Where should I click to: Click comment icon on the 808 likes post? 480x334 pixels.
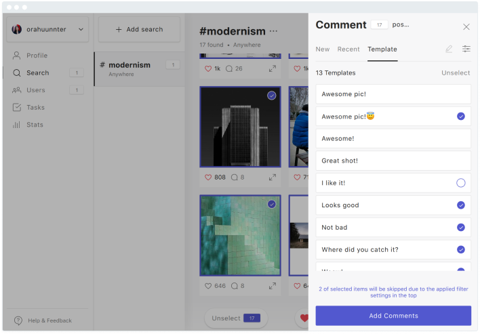coord(234,178)
